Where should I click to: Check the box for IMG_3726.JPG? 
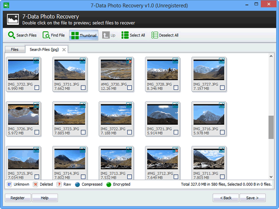(x=37, y=132)
